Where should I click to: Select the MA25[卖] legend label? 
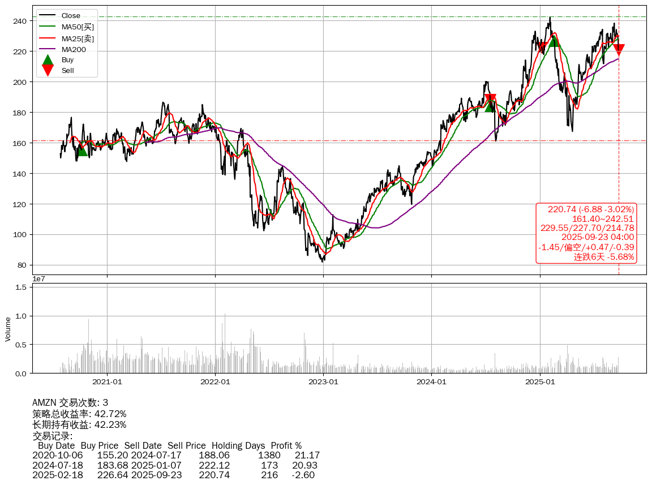click(78, 38)
